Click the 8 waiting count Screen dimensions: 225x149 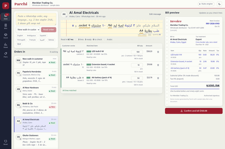(x=54, y=52)
